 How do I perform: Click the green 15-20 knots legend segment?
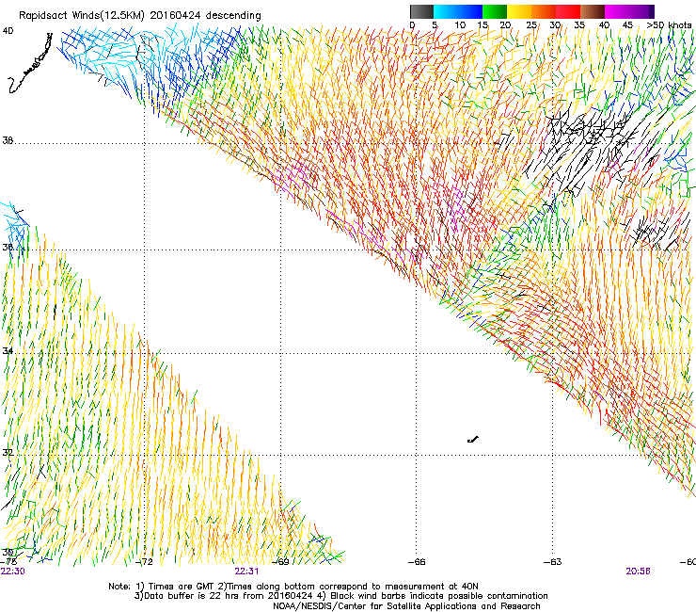pos(495,11)
